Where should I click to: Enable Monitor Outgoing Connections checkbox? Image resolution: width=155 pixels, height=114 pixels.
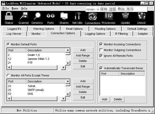[x=101, y=50]
